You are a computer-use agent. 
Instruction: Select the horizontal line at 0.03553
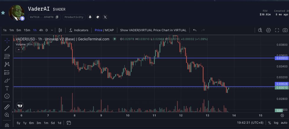(144, 58)
